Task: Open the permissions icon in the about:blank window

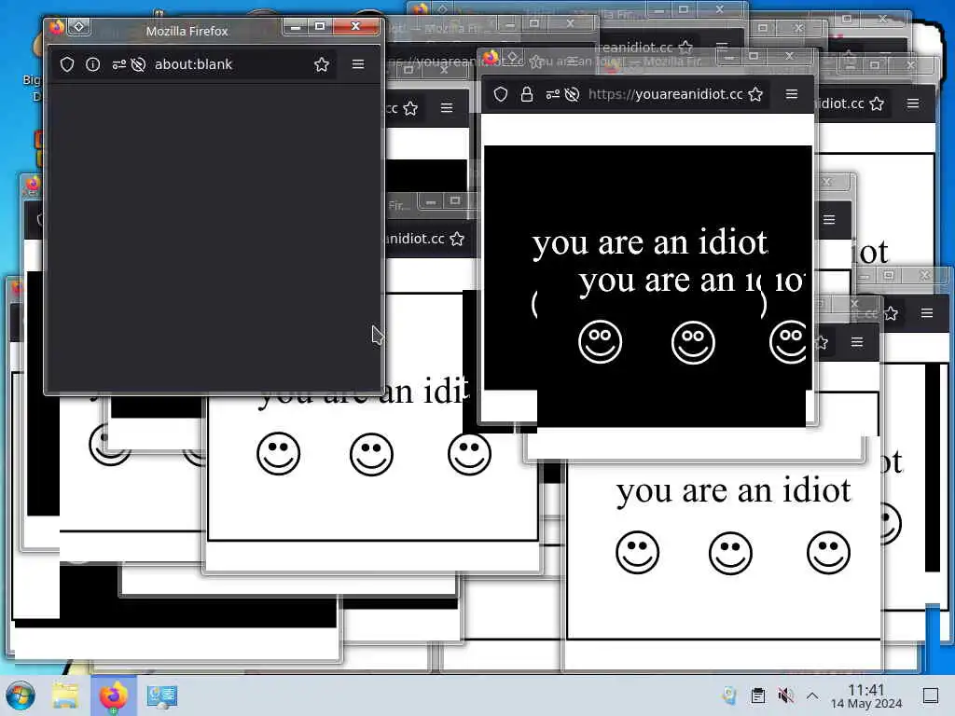Action: tap(118, 64)
